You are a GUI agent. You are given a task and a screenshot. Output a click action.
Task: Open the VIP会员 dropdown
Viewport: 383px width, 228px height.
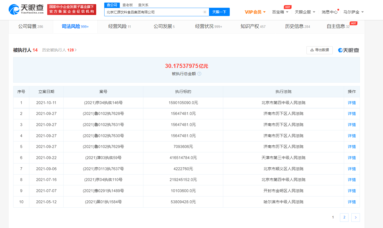point(255,12)
